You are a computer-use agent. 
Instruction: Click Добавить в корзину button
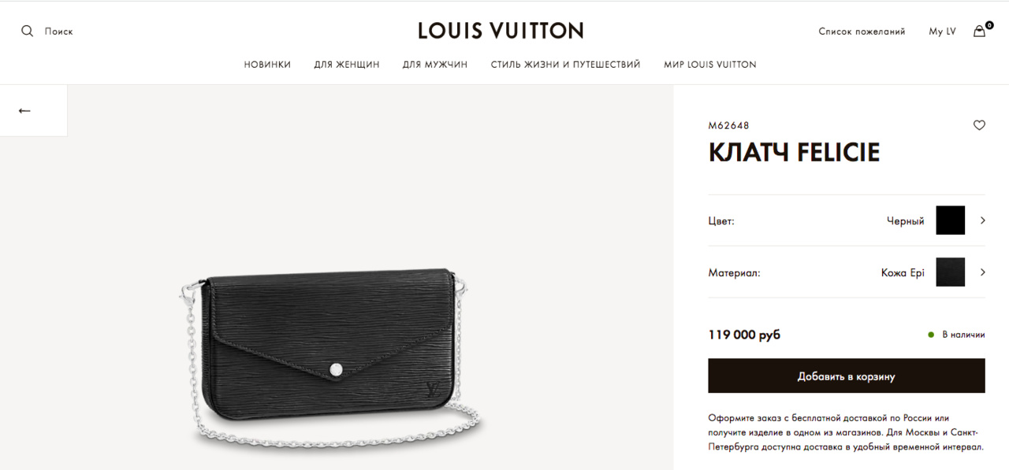[x=847, y=376]
